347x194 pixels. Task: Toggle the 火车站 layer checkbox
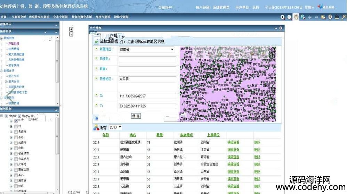16,164
